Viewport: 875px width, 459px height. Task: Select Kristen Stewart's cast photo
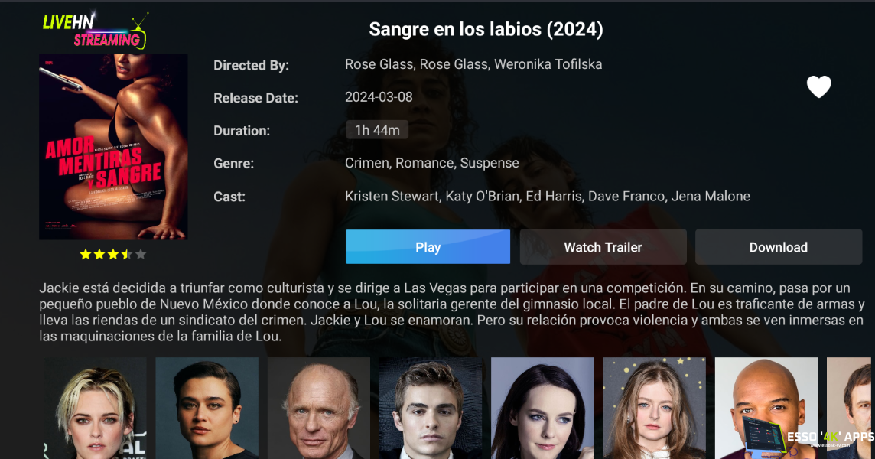point(96,409)
